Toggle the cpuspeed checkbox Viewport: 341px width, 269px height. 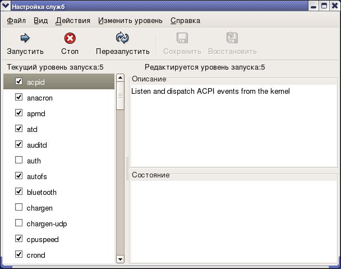(19, 239)
